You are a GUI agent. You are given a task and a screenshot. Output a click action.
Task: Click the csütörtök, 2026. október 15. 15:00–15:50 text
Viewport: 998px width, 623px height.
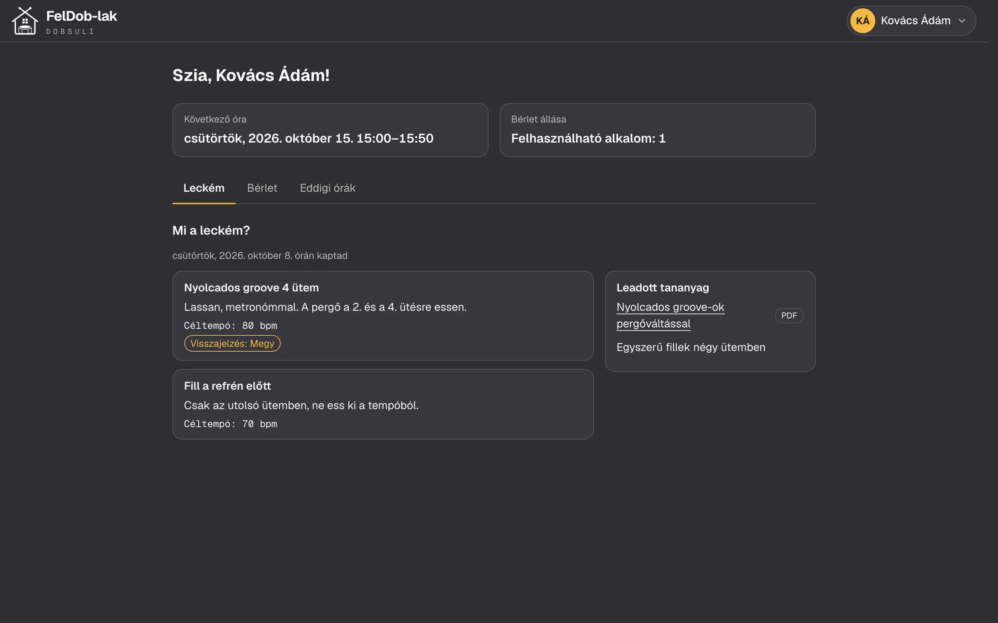308,138
